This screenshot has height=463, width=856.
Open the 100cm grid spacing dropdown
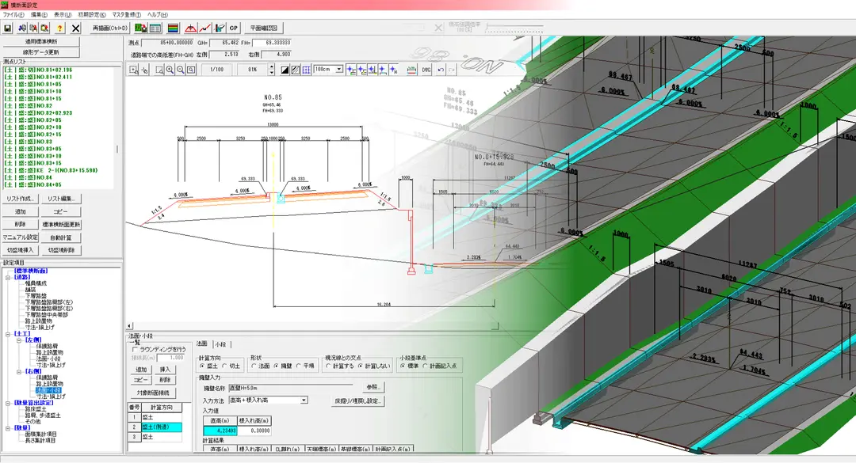339,70
